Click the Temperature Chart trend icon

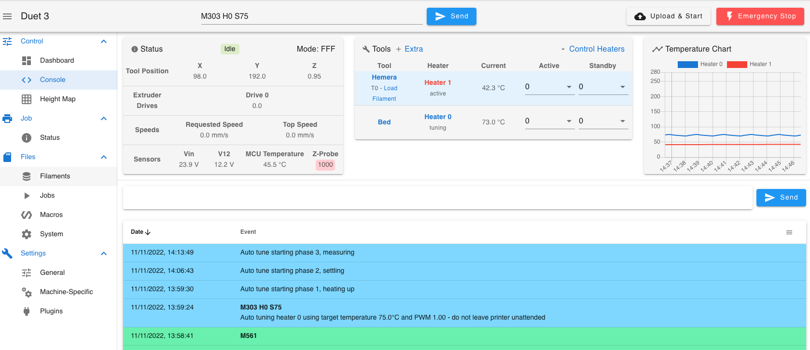657,49
